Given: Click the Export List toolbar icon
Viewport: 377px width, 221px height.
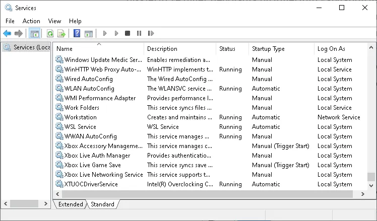Looking at the screenshot, I should click(x=61, y=33).
